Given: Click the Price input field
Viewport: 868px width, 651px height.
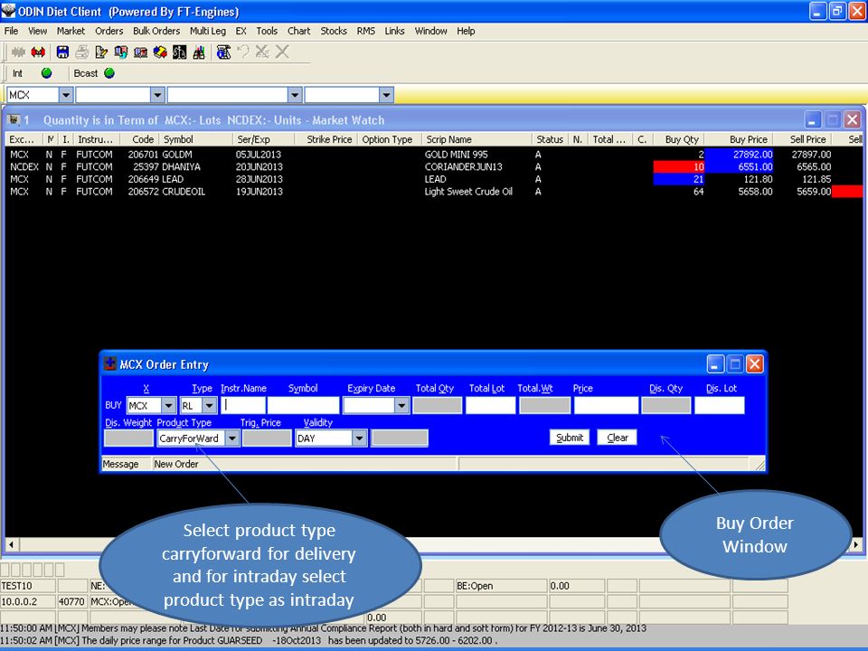Looking at the screenshot, I should pos(606,406).
